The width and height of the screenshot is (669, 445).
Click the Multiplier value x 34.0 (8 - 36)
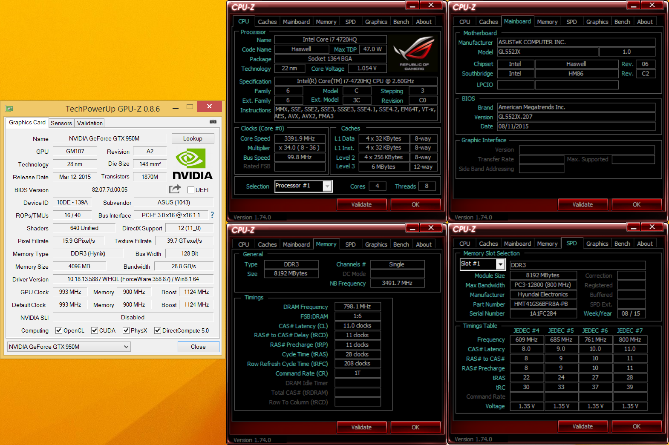pos(300,148)
